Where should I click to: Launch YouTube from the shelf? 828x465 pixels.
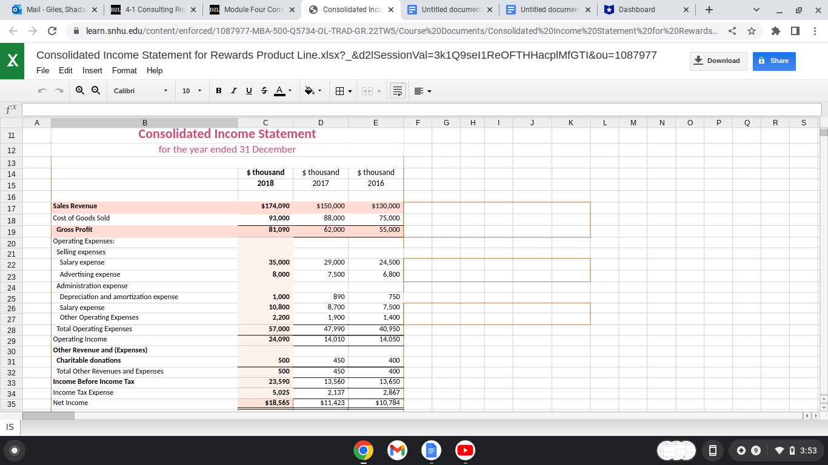click(x=465, y=450)
